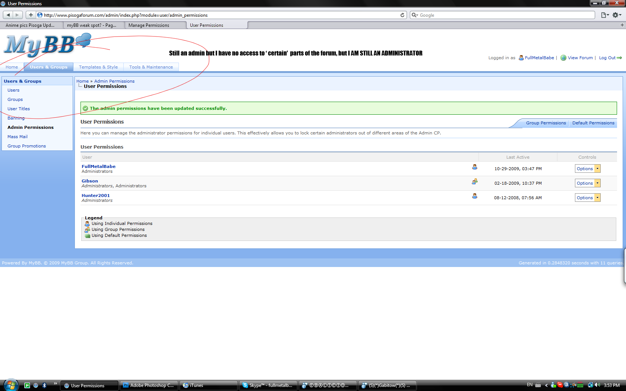Click the EN language indicator in tray
The height and width of the screenshot is (391, 626).
click(x=530, y=385)
